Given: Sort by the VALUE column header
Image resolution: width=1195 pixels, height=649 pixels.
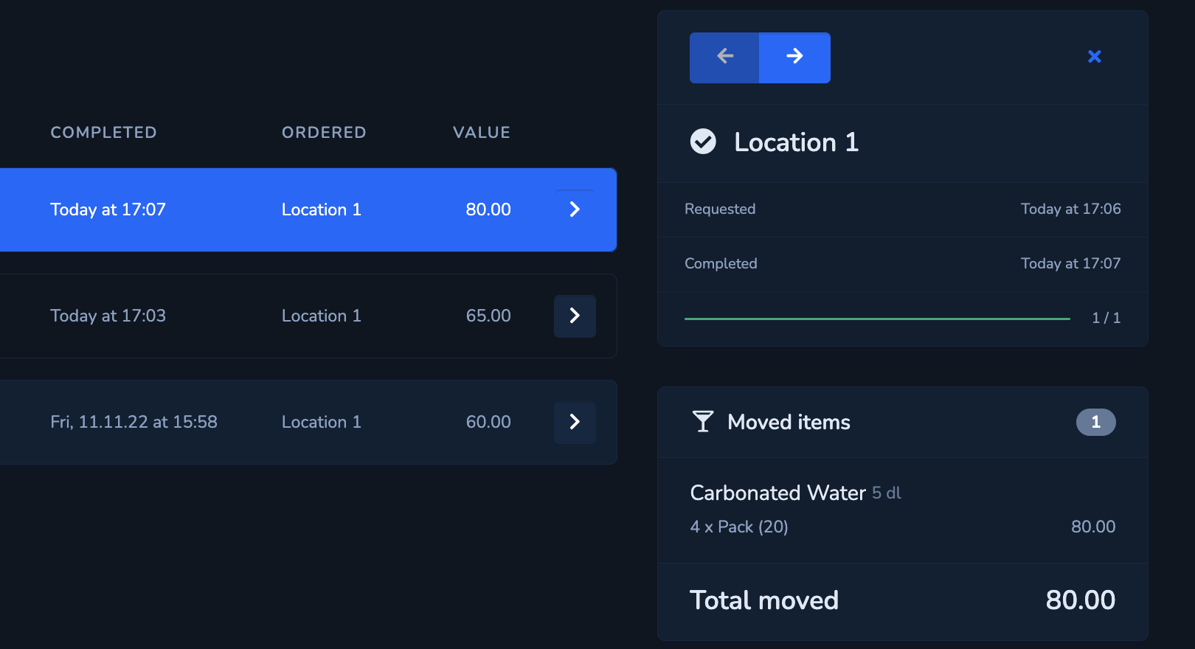Looking at the screenshot, I should [482, 132].
